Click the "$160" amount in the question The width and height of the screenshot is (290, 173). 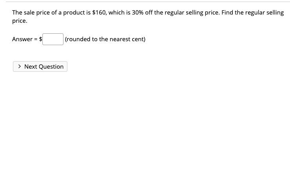[x=99, y=13]
